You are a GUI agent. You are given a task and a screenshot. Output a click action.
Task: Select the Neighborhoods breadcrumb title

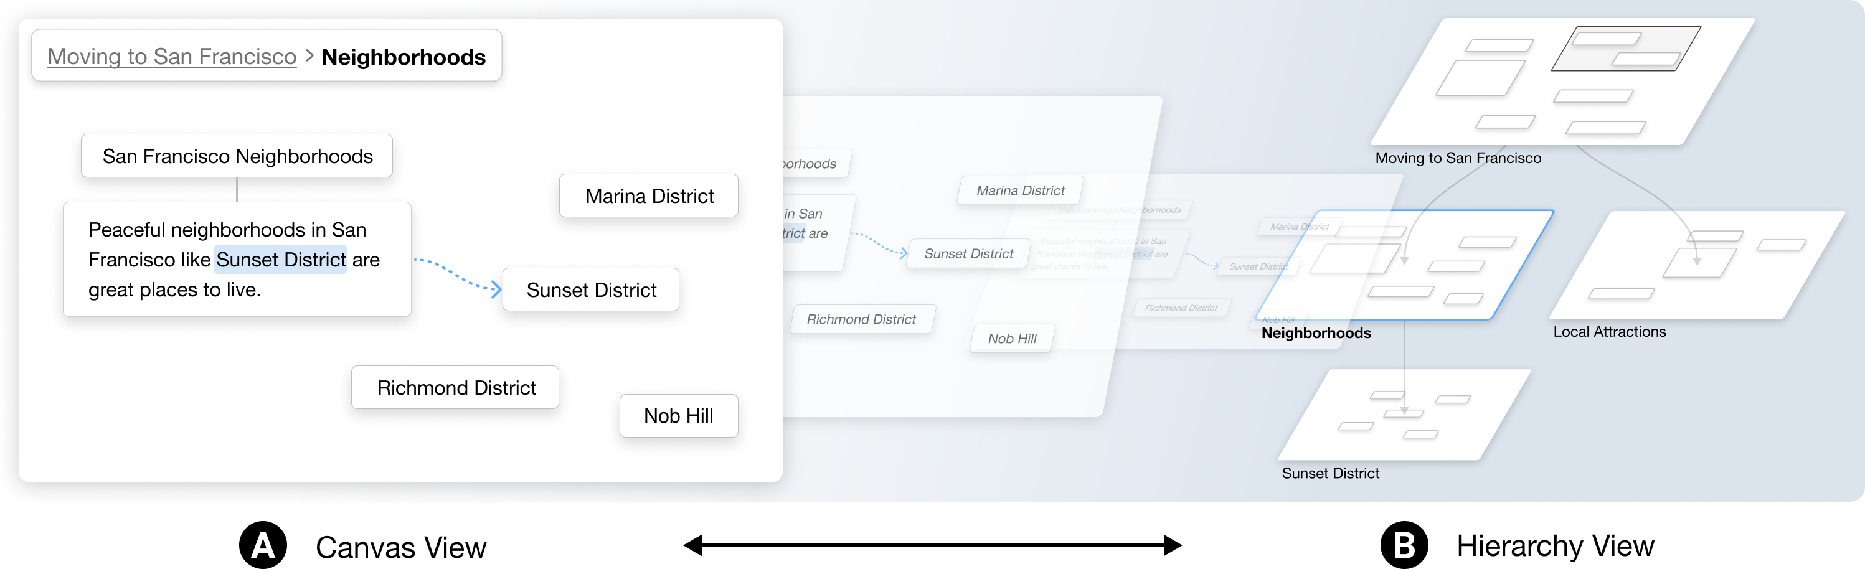pos(404,57)
